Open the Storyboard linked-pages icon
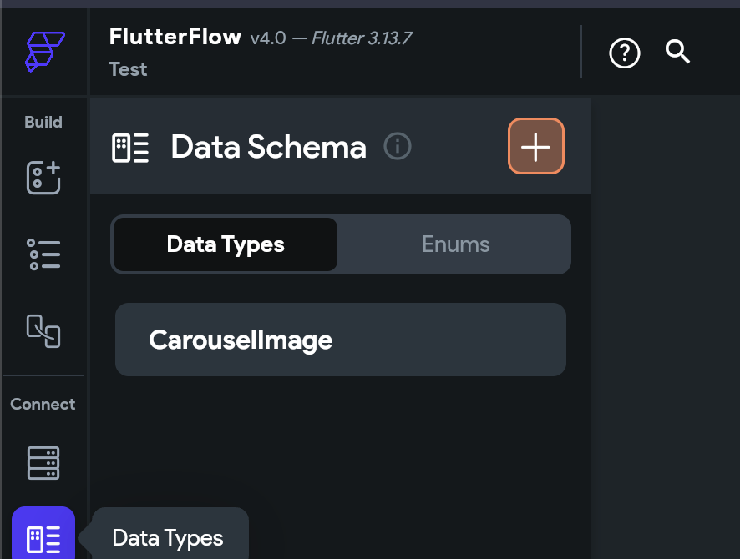This screenshot has height=559, width=740. coord(43,331)
